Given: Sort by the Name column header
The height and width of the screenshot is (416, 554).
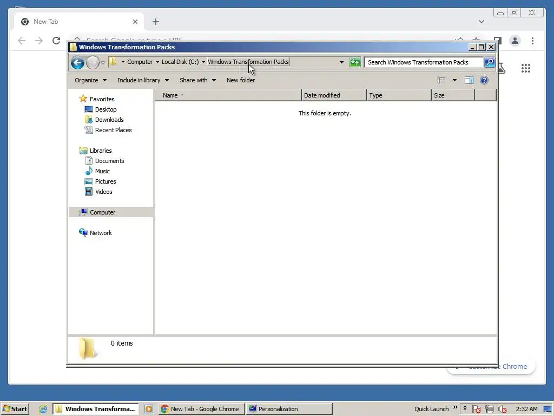Looking at the screenshot, I should pos(228,95).
